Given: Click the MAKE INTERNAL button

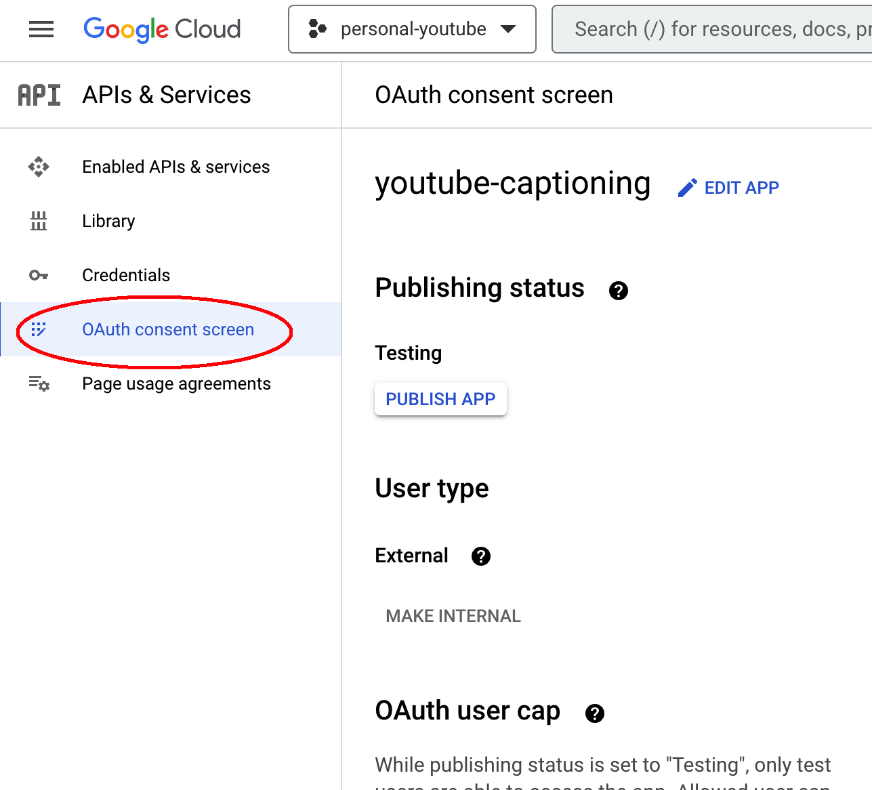Looking at the screenshot, I should [453, 616].
